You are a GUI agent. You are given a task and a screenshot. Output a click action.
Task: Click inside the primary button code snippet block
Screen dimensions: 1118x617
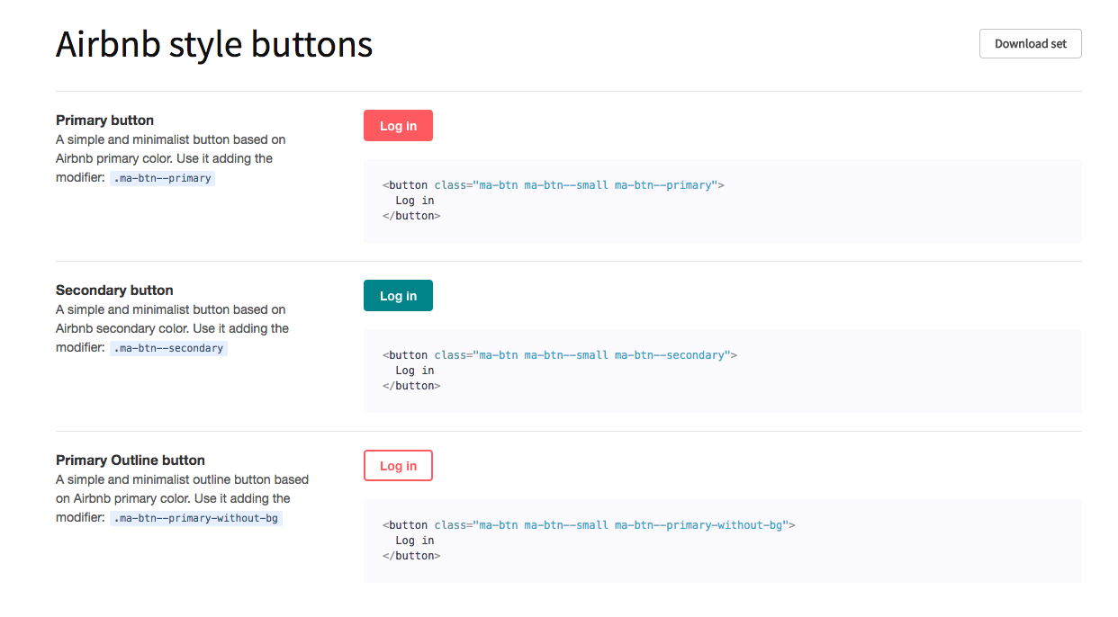722,201
